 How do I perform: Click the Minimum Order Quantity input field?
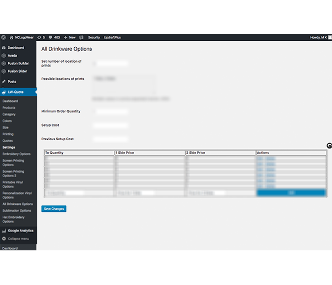click(x=112, y=111)
